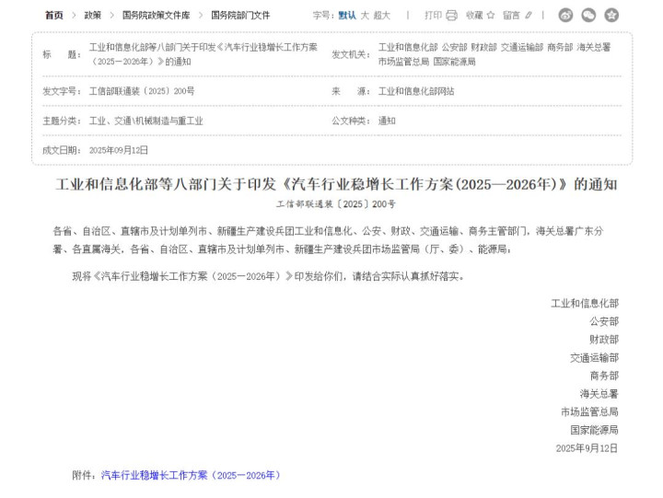Share to Weibo via the icon

[x=565, y=16]
